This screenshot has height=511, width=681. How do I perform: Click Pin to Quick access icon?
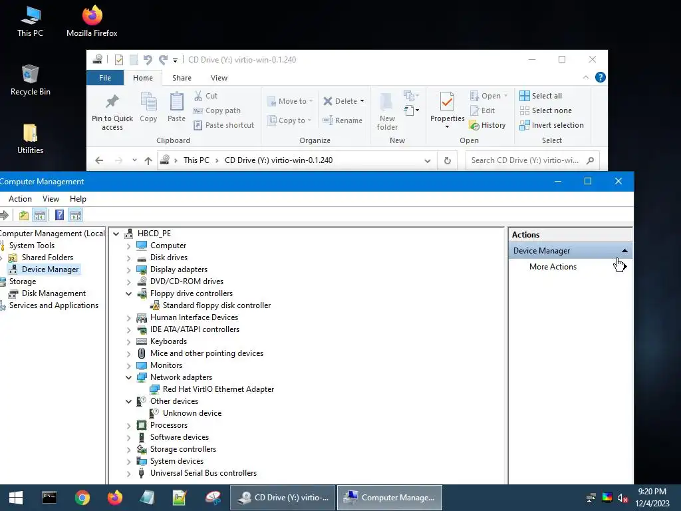[x=112, y=102]
